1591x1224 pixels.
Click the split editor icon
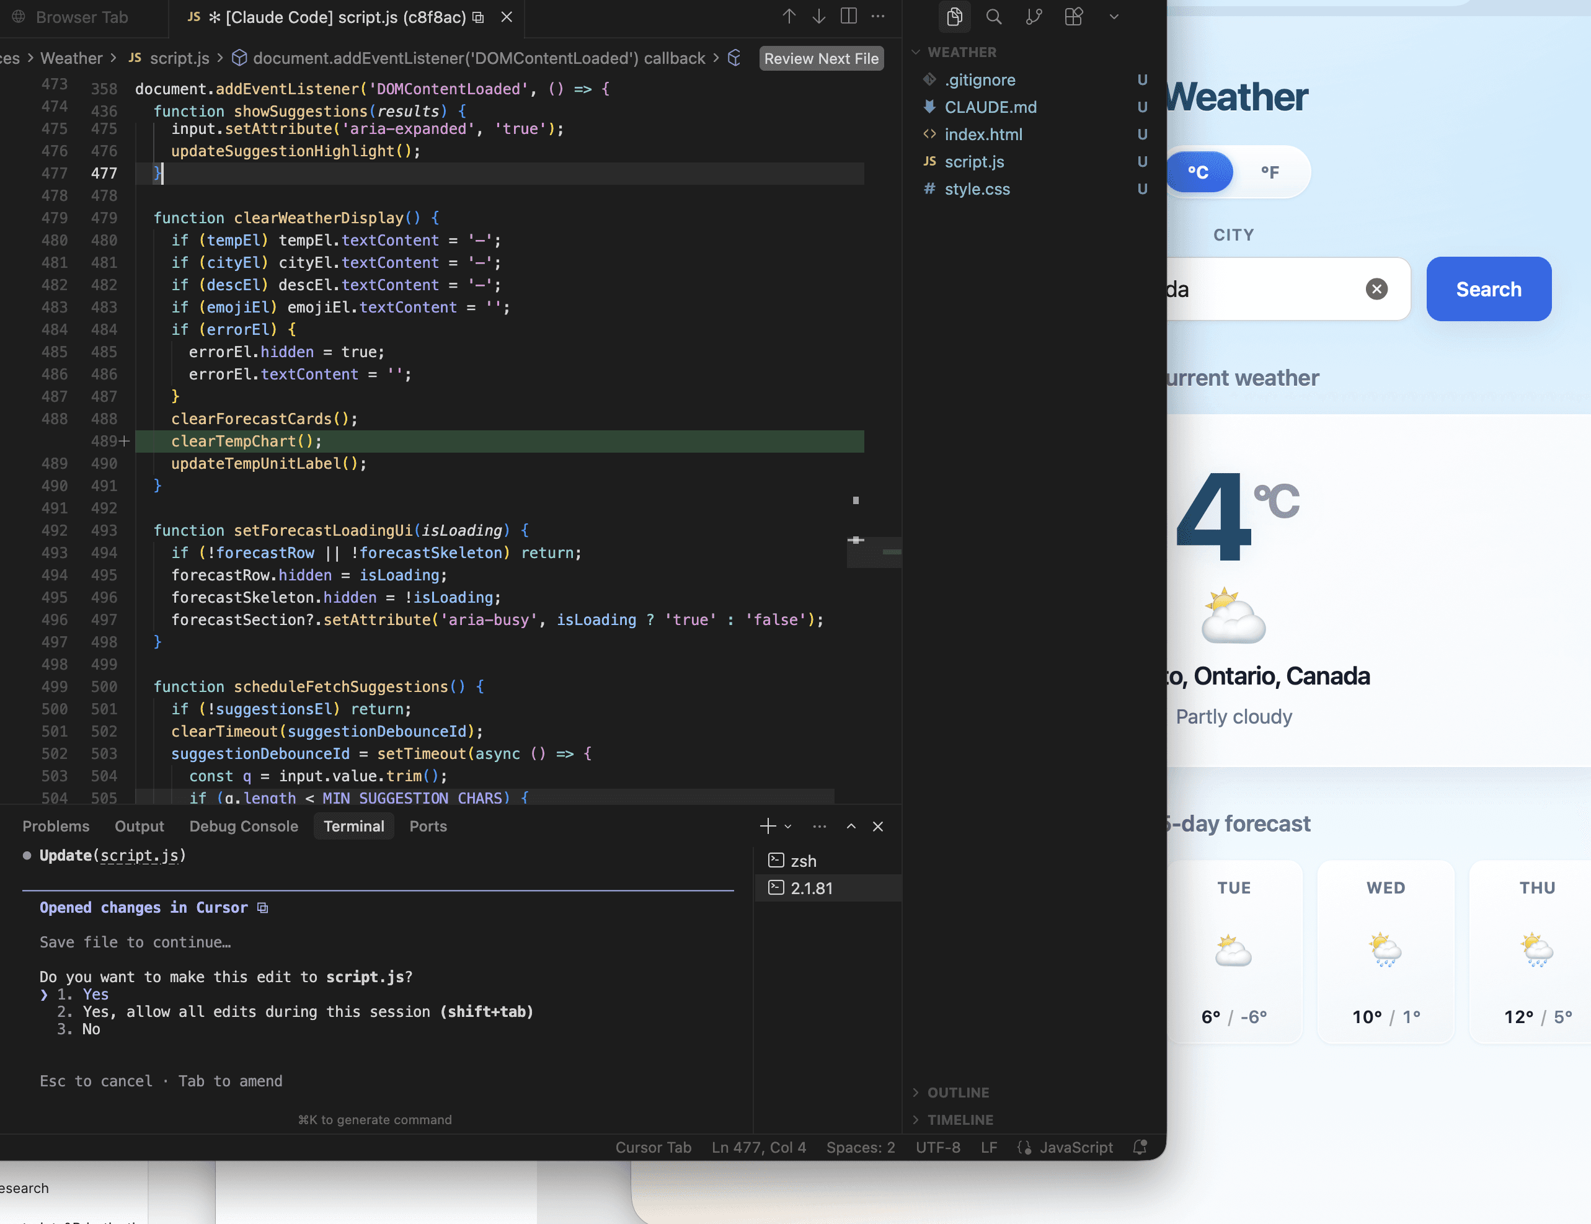(x=849, y=17)
